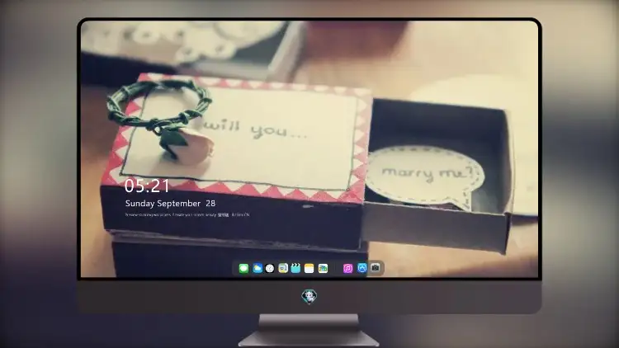Open the green Messages app in dock
Image resolution: width=619 pixels, height=348 pixels.
tap(243, 268)
